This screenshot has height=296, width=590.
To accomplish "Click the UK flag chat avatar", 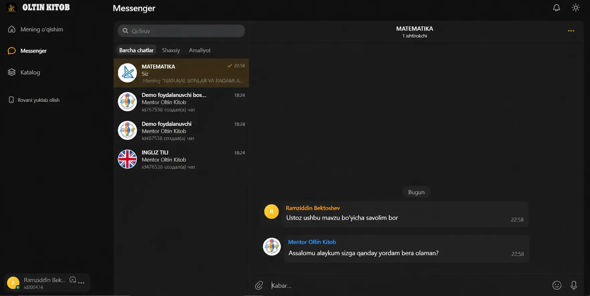I will coord(127,159).
